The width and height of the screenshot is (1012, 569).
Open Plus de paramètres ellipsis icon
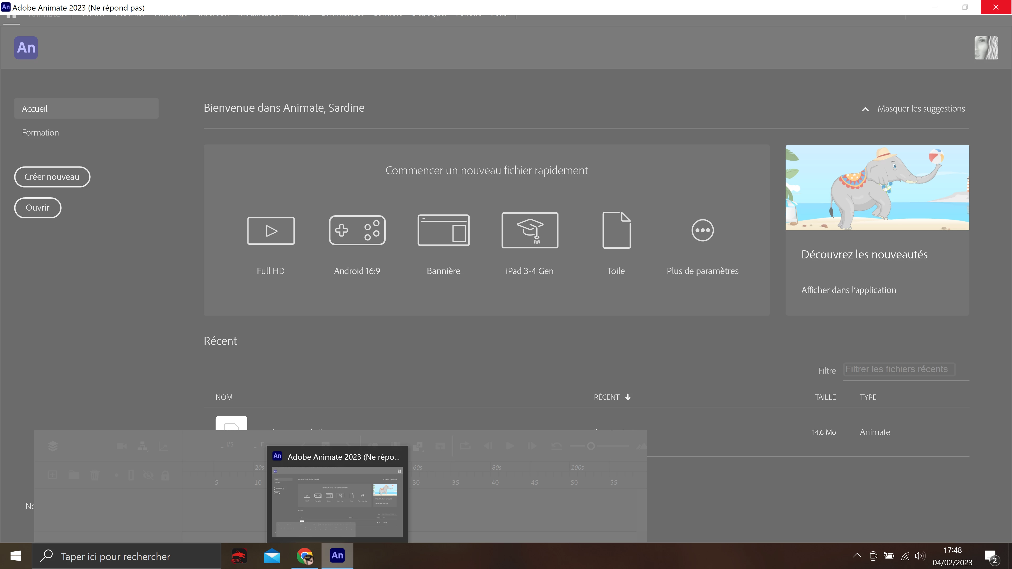coord(702,230)
